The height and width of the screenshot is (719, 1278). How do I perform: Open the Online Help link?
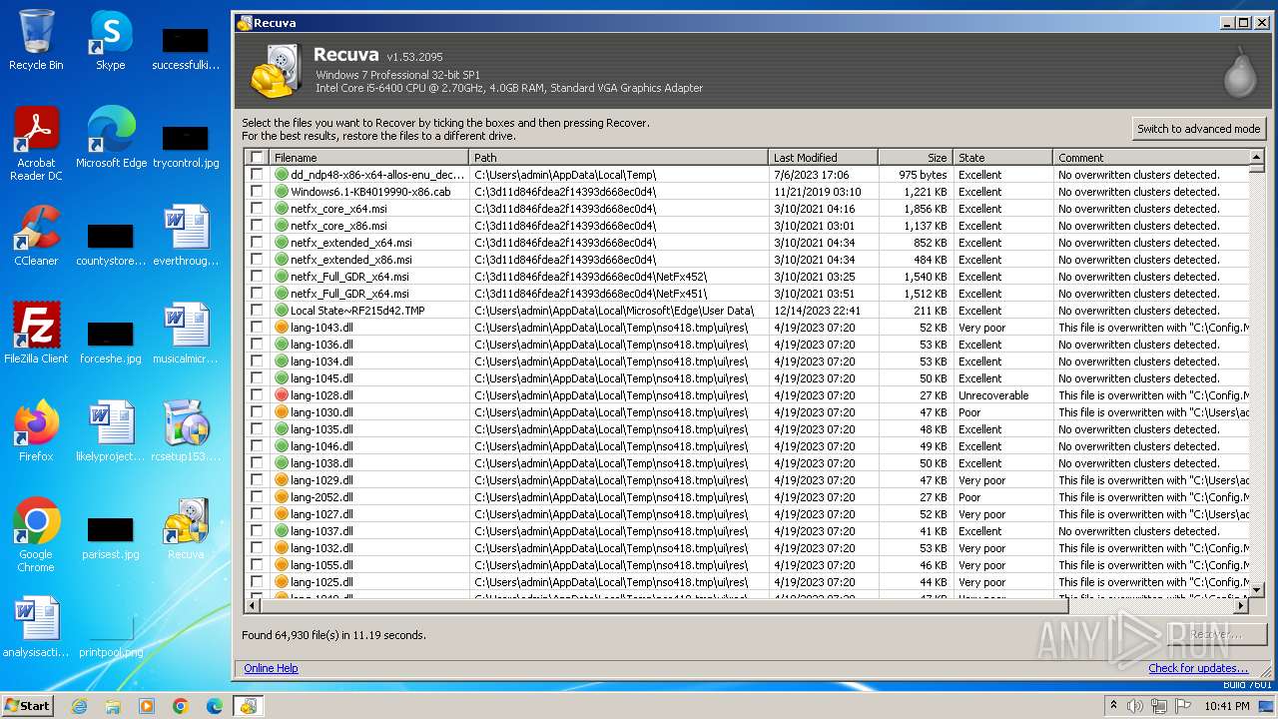271,668
